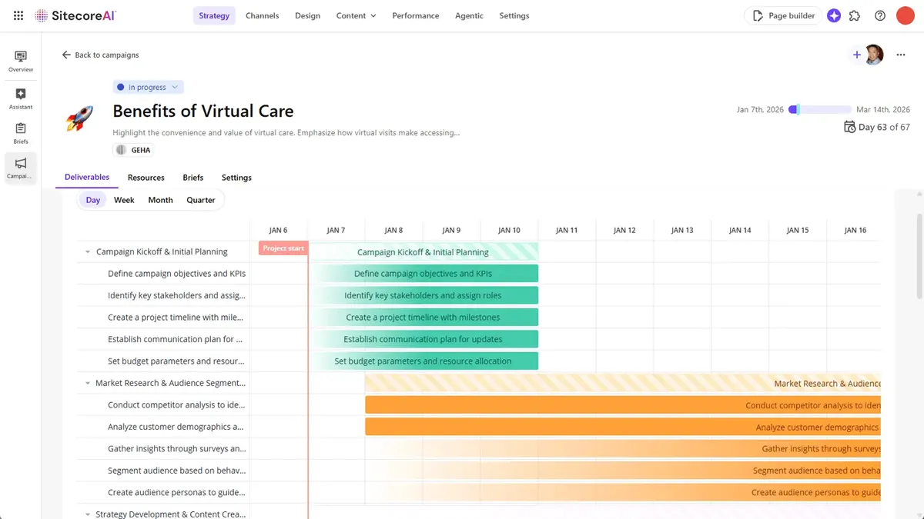Open the help question mark icon
This screenshot has height=519, width=924.
tap(879, 15)
